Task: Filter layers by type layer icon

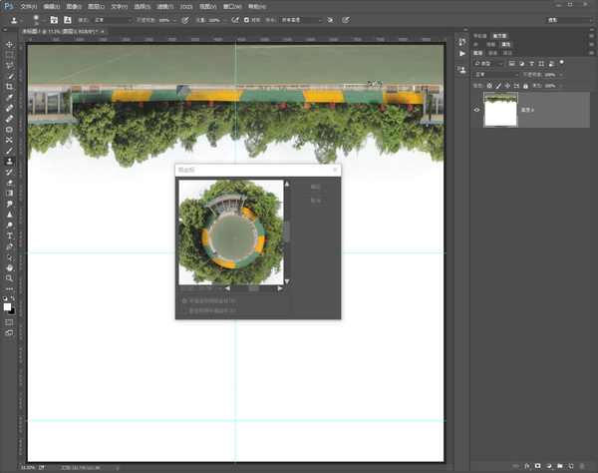Action: point(531,64)
